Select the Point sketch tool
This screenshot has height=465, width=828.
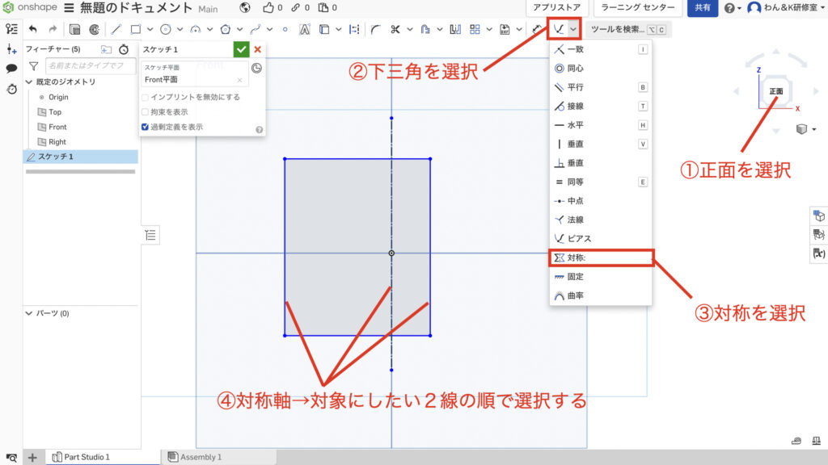pyautogui.click(x=285, y=30)
